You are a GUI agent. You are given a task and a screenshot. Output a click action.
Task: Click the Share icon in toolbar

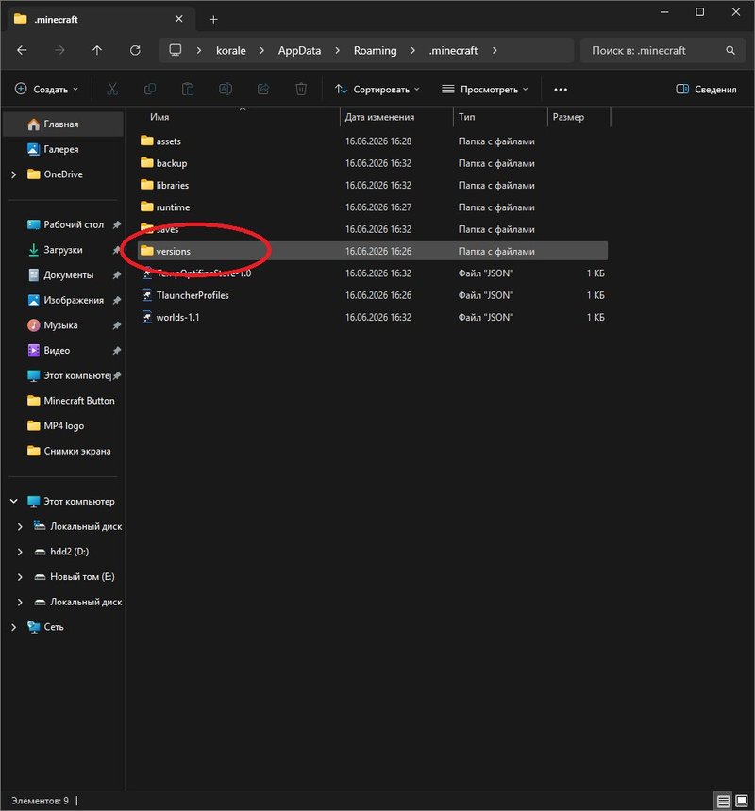click(263, 89)
